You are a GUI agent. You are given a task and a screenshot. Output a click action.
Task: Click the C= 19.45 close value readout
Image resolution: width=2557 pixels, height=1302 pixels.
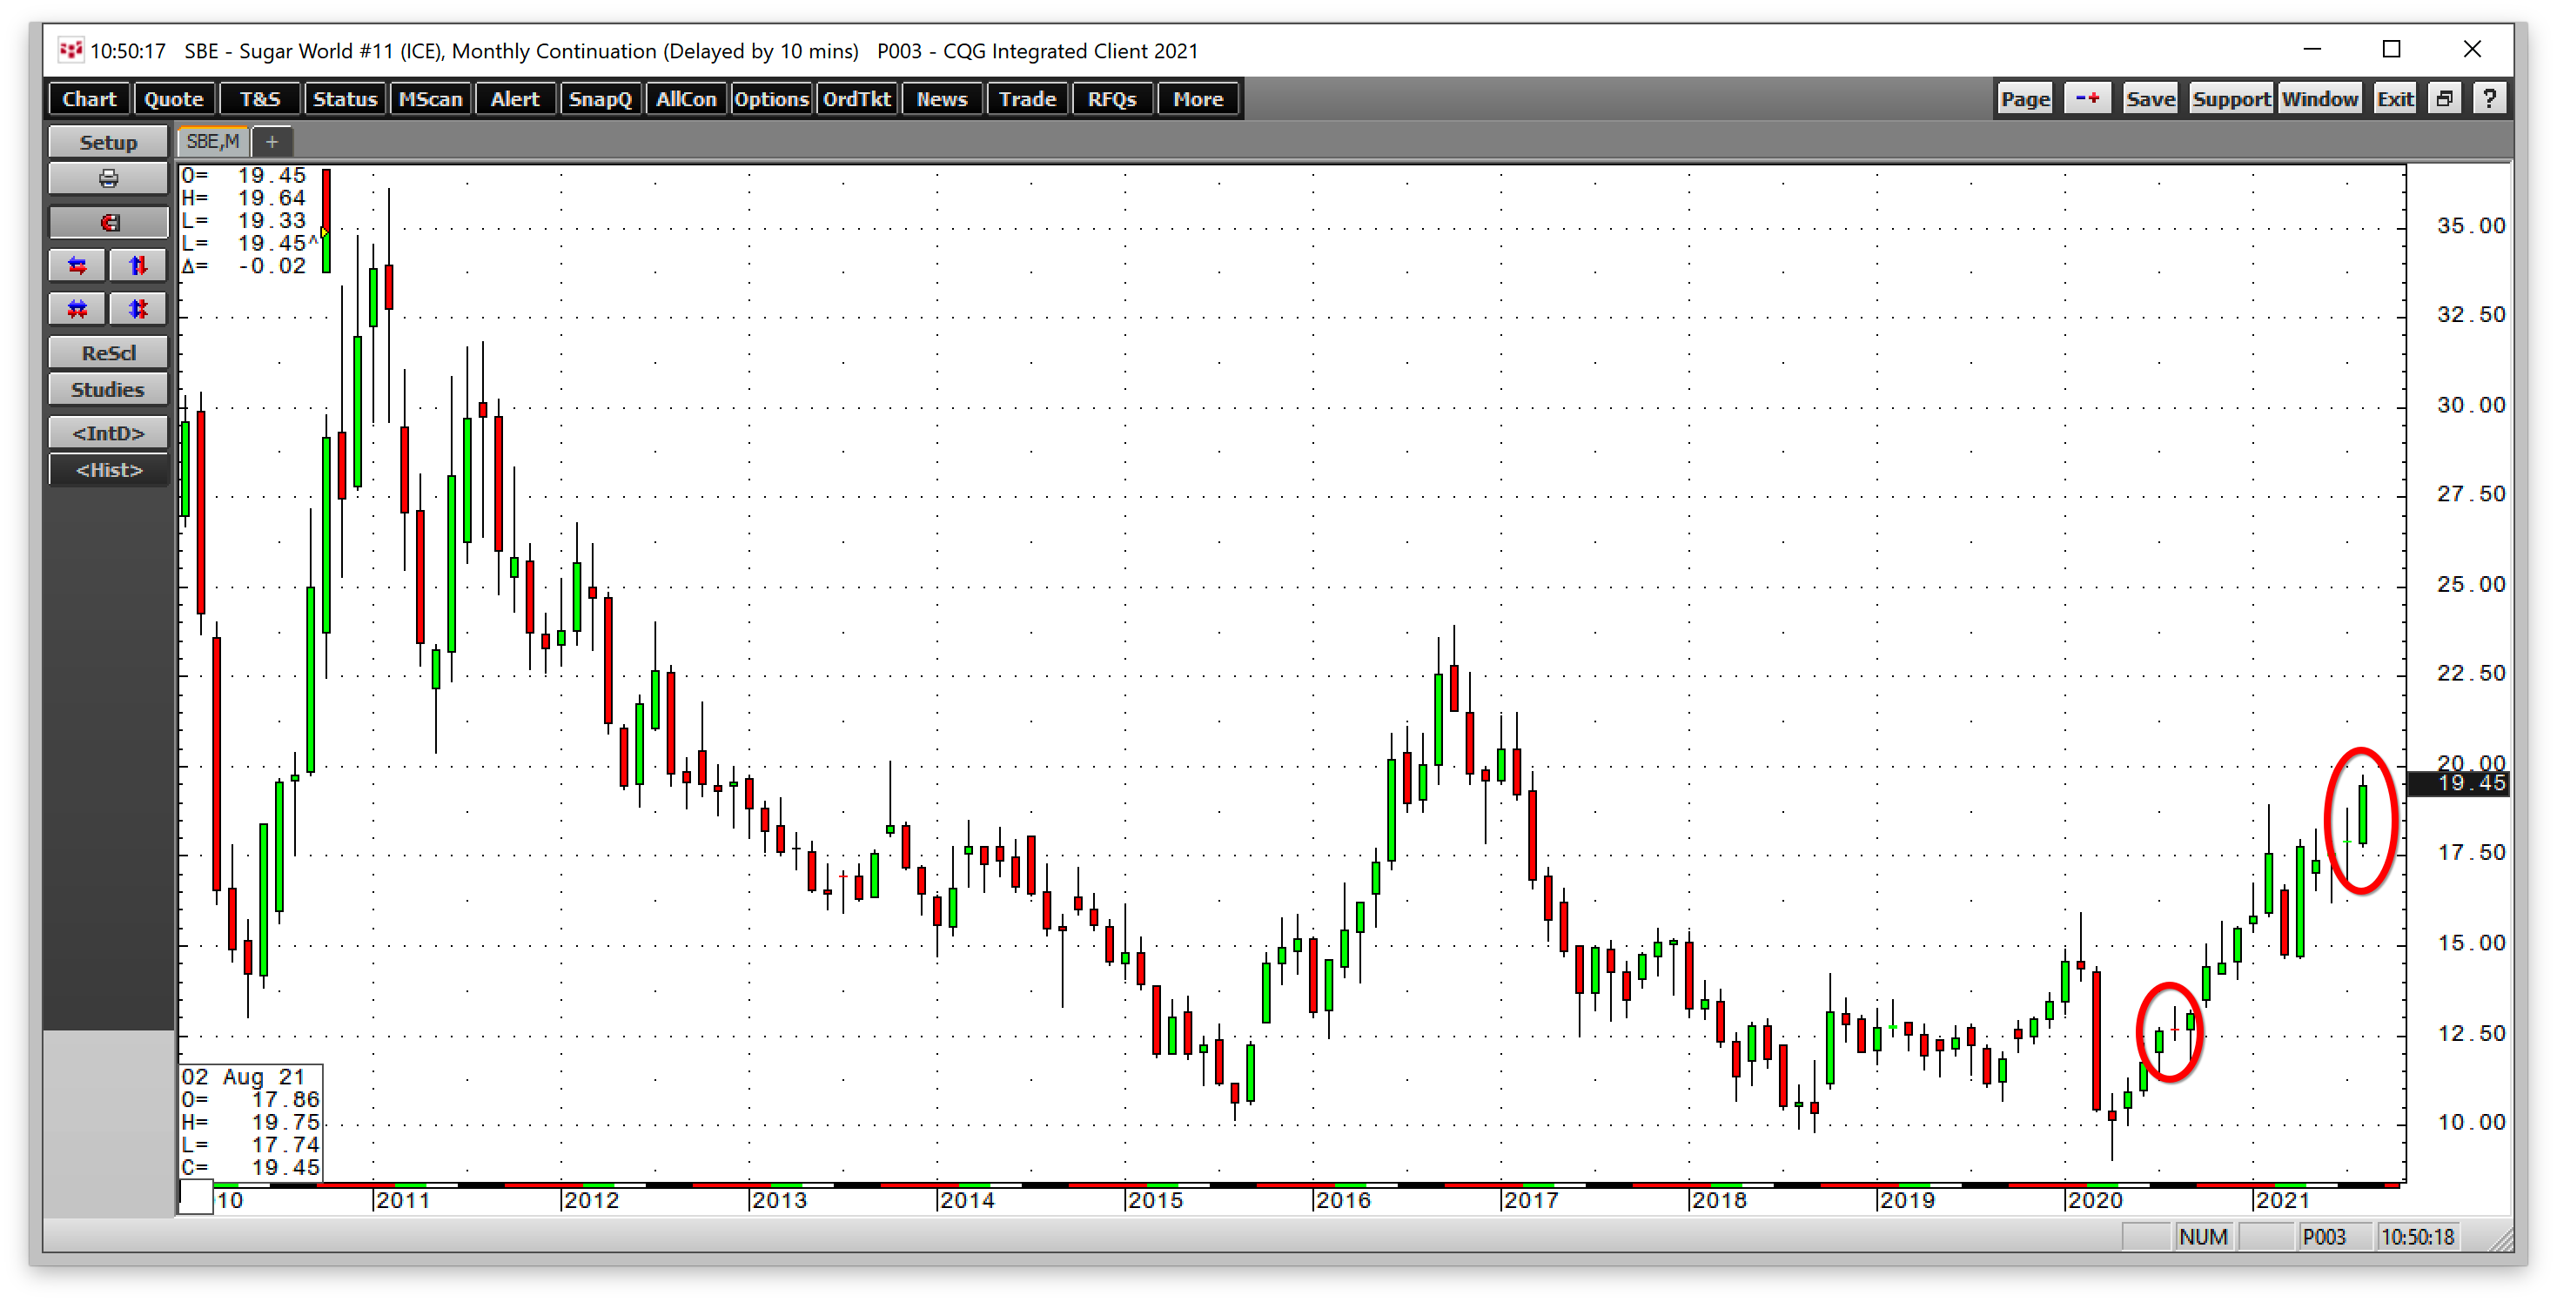tap(252, 1167)
